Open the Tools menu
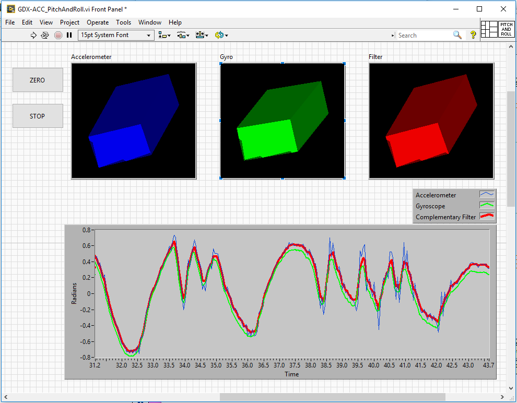517x403 pixels. (x=123, y=22)
